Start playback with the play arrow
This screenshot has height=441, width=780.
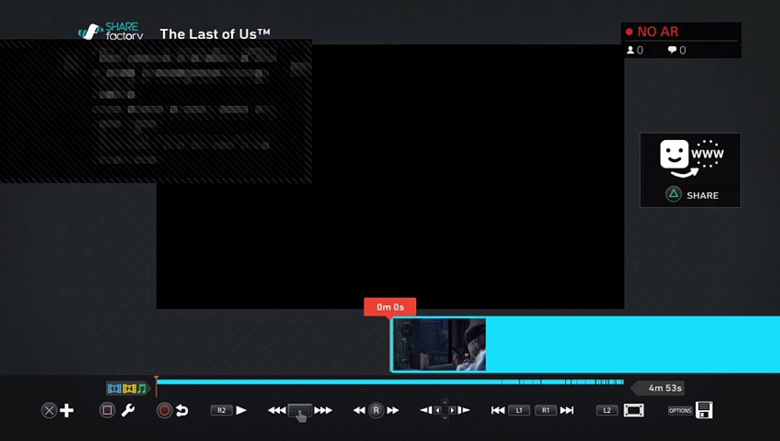click(x=241, y=410)
